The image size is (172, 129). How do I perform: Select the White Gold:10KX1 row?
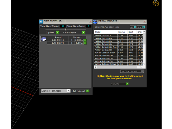click(x=118, y=56)
